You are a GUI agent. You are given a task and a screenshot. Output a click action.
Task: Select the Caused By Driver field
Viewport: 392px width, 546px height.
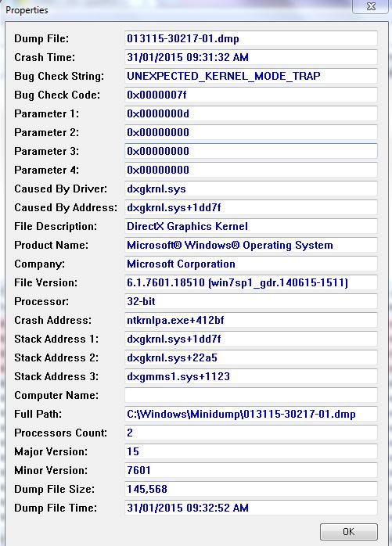pos(251,189)
